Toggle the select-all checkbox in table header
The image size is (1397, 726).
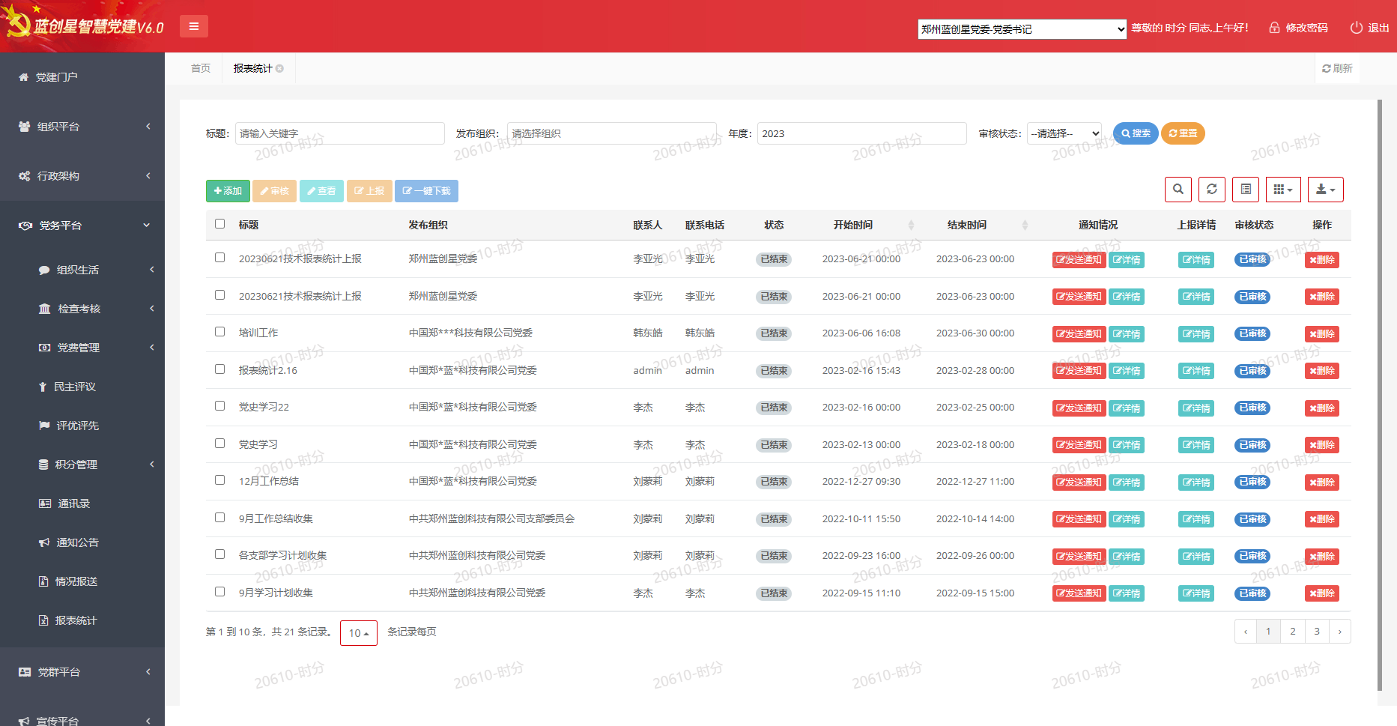[x=219, y=223]
